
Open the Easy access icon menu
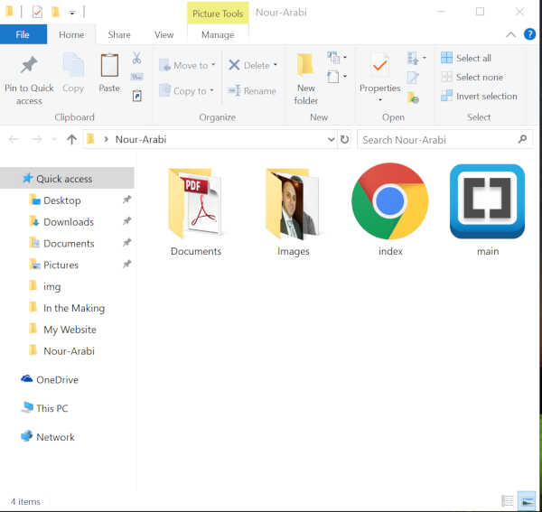tap(336, 77)
